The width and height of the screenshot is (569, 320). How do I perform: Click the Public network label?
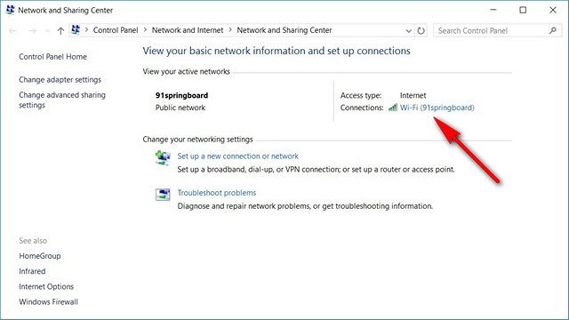(180, 108)
